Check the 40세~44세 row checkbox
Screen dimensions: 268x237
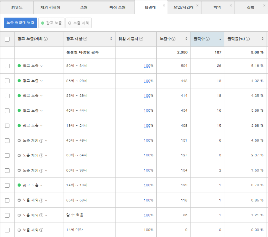coord(7,111)
